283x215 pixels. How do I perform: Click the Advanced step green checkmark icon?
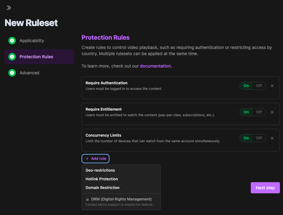(x=12, y=73)
